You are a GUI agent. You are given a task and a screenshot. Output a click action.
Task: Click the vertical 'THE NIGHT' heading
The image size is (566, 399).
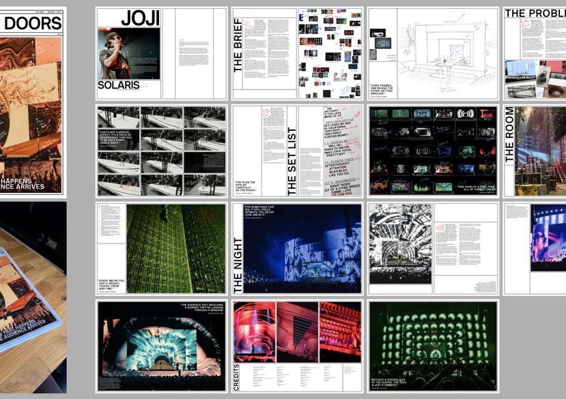(x=238, y=265)
